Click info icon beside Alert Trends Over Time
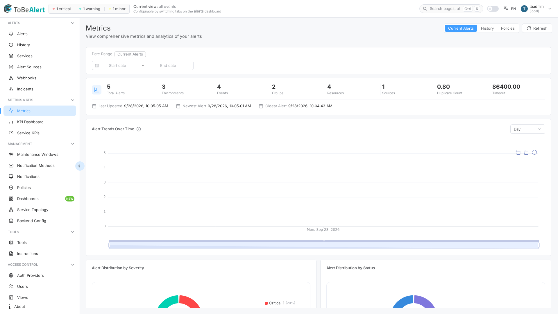Image resolution: width=558 pixels, height=314 pixels. (139, 129)
